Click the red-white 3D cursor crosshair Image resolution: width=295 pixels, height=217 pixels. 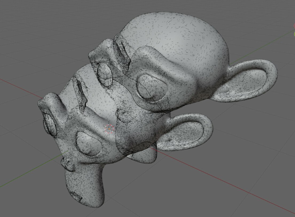(109, 129)
